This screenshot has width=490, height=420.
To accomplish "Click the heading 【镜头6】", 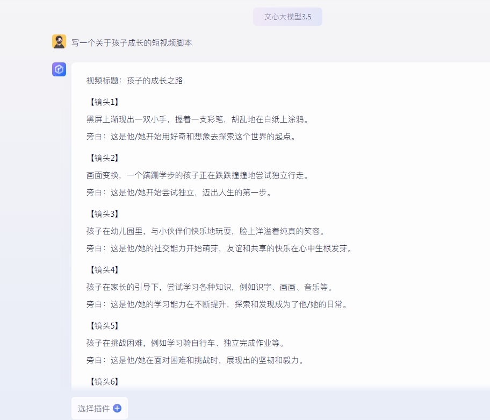I will coord(104,382).
